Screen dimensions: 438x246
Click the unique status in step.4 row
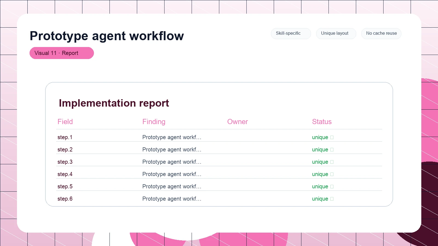tap(320, 174)
